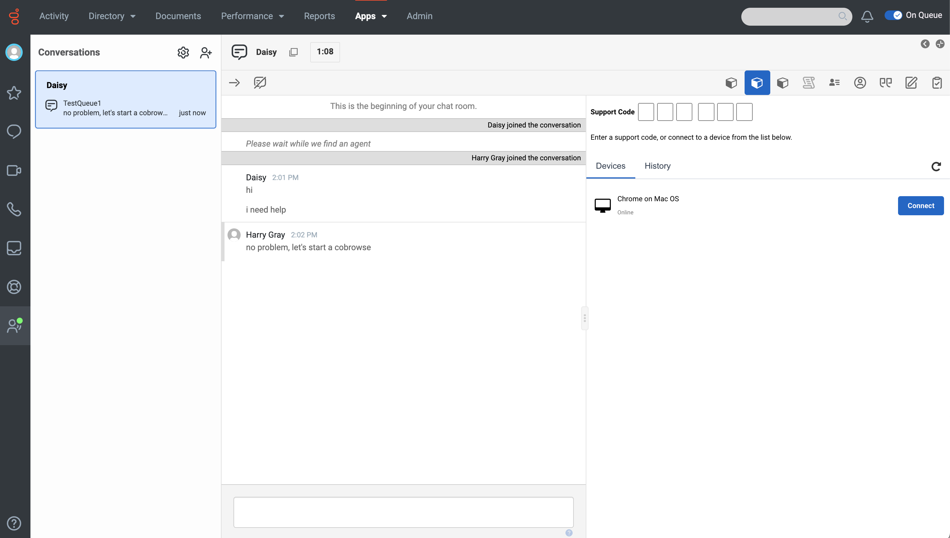Refresh the devices list

[936, 167]
